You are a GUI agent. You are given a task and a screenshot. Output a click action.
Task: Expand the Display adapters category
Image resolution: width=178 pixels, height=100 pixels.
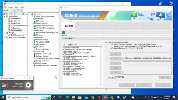pyautogui.click(x=32, y=23)
